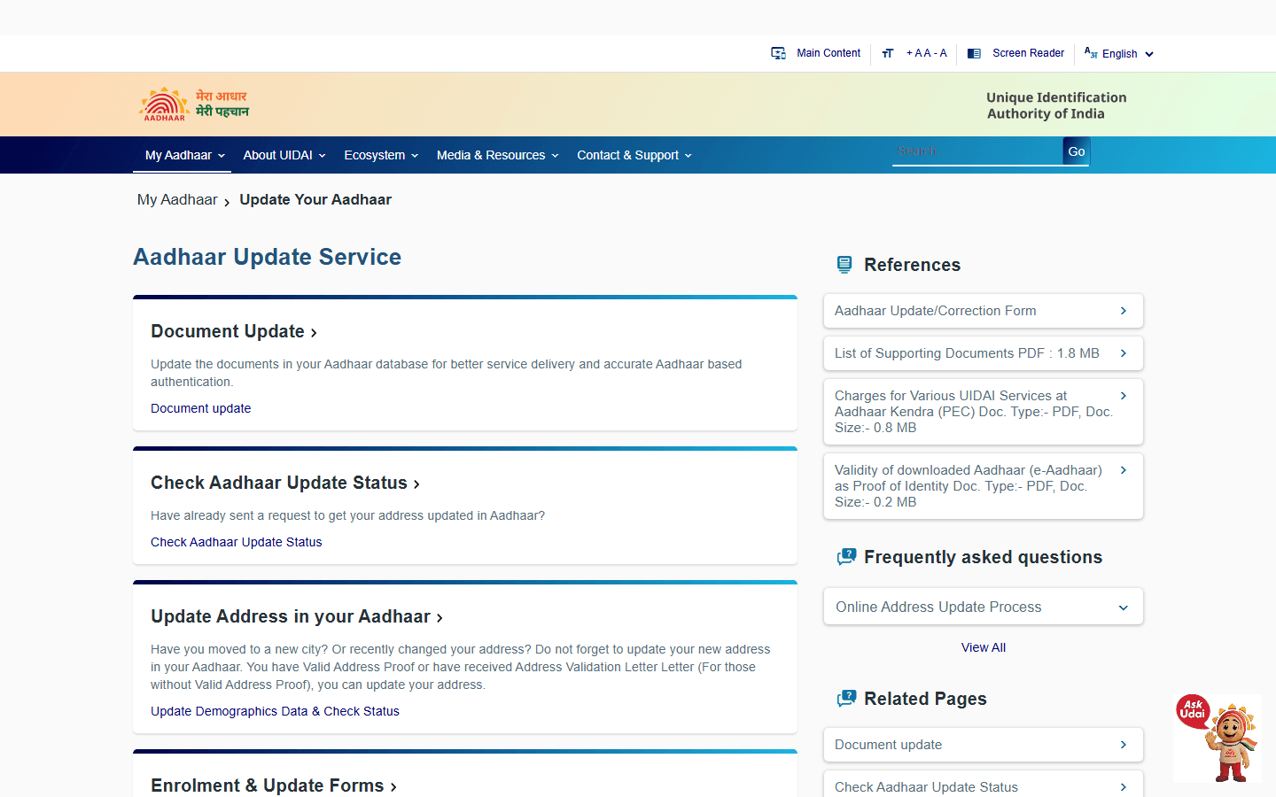Click the Aadhaar logo in the header

[165, 104]
